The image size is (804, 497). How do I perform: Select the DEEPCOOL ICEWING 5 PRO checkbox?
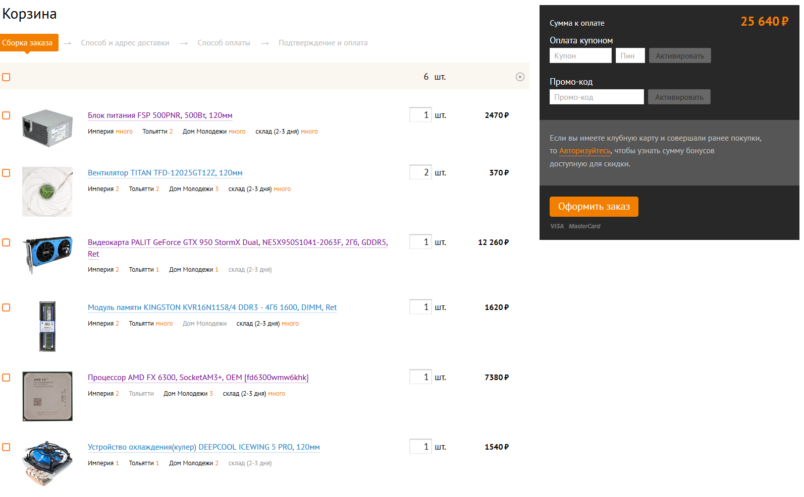[6, 447]
